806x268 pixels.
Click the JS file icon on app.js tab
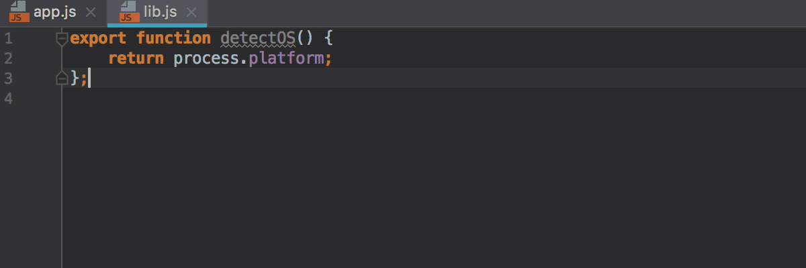tap(19, 11)
